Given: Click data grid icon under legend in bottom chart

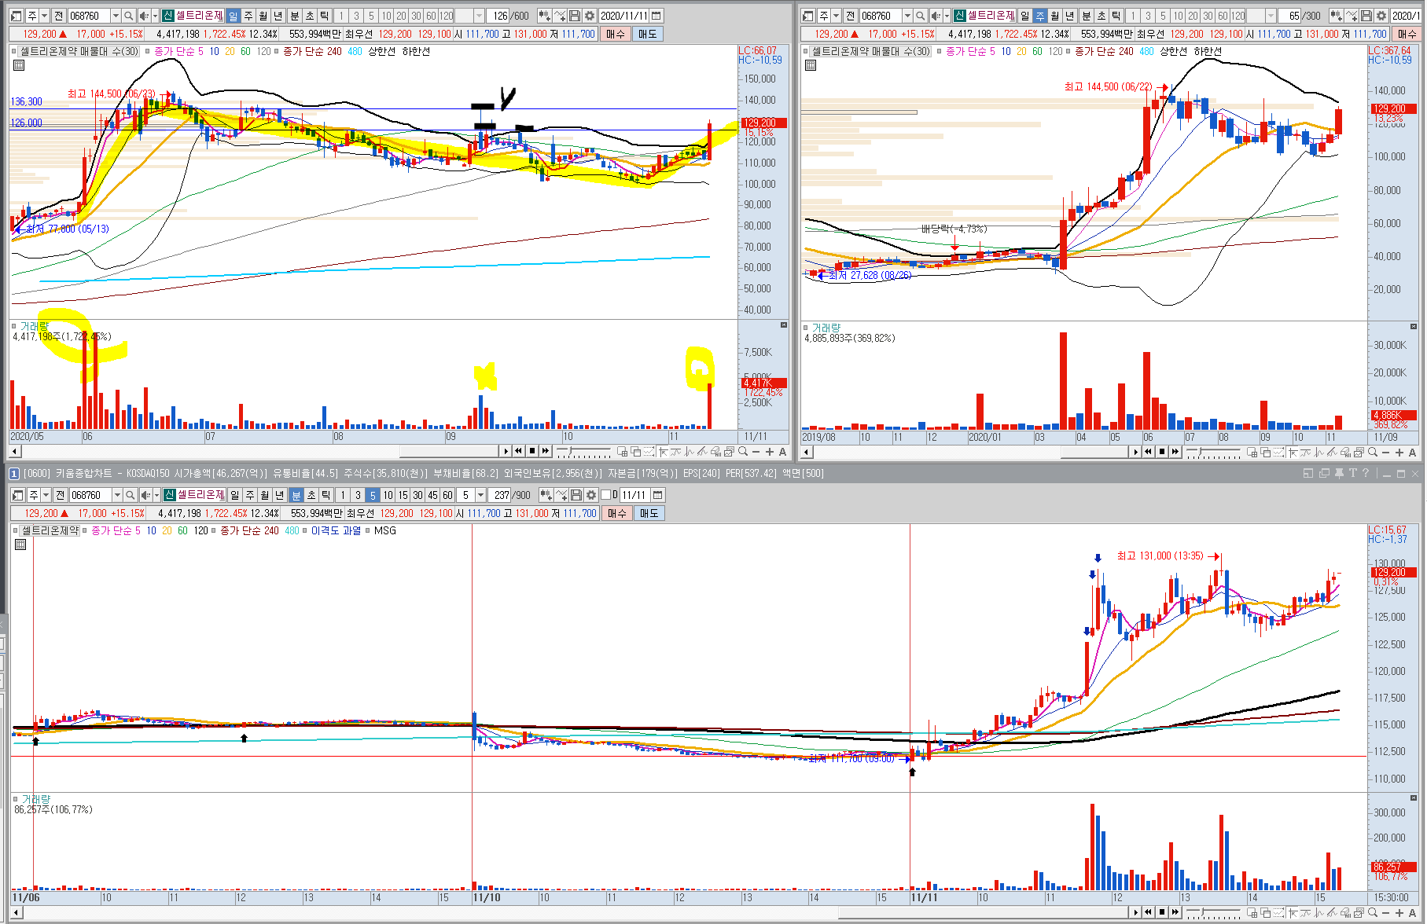Looking at the screenshot, I should coord(20,544).
